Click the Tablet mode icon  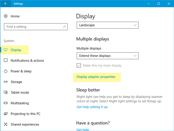coord(6,92)
